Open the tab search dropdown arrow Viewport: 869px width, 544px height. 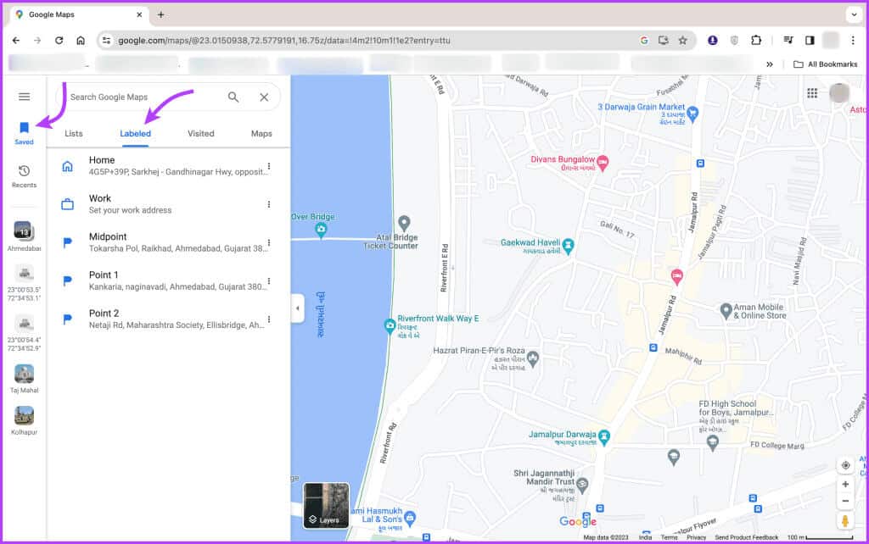[854, 15]
